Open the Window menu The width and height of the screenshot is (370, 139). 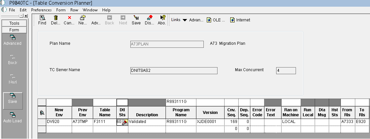click(x=90, y=10)
